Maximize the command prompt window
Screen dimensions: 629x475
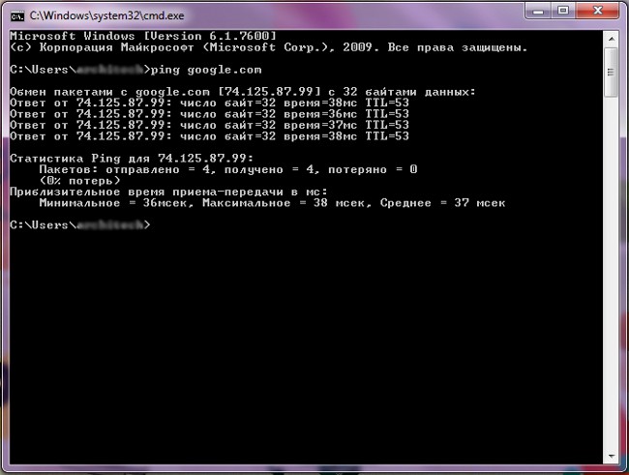pos(563,13)
